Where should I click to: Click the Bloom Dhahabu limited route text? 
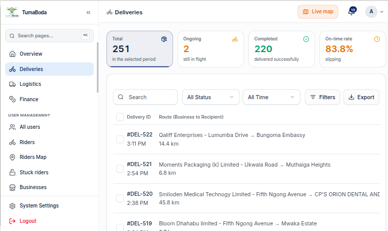238,223
